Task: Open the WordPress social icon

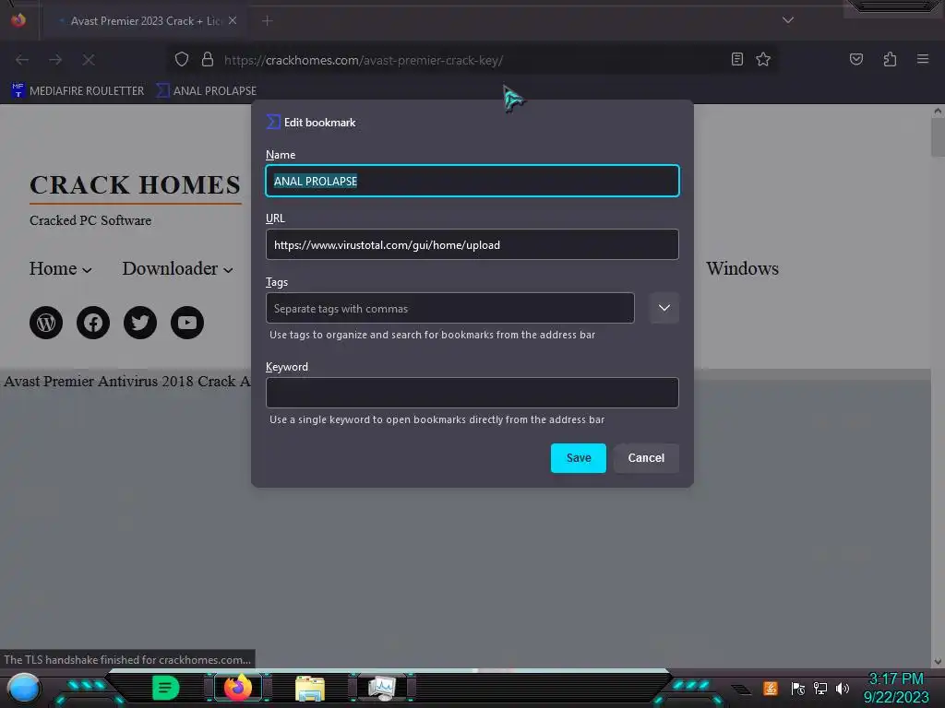Action: 46,323
